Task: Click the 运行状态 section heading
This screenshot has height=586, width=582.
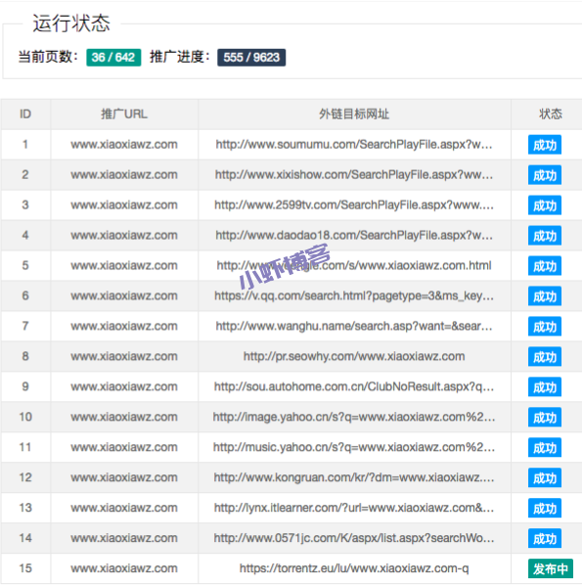Action: pos(71,23)
